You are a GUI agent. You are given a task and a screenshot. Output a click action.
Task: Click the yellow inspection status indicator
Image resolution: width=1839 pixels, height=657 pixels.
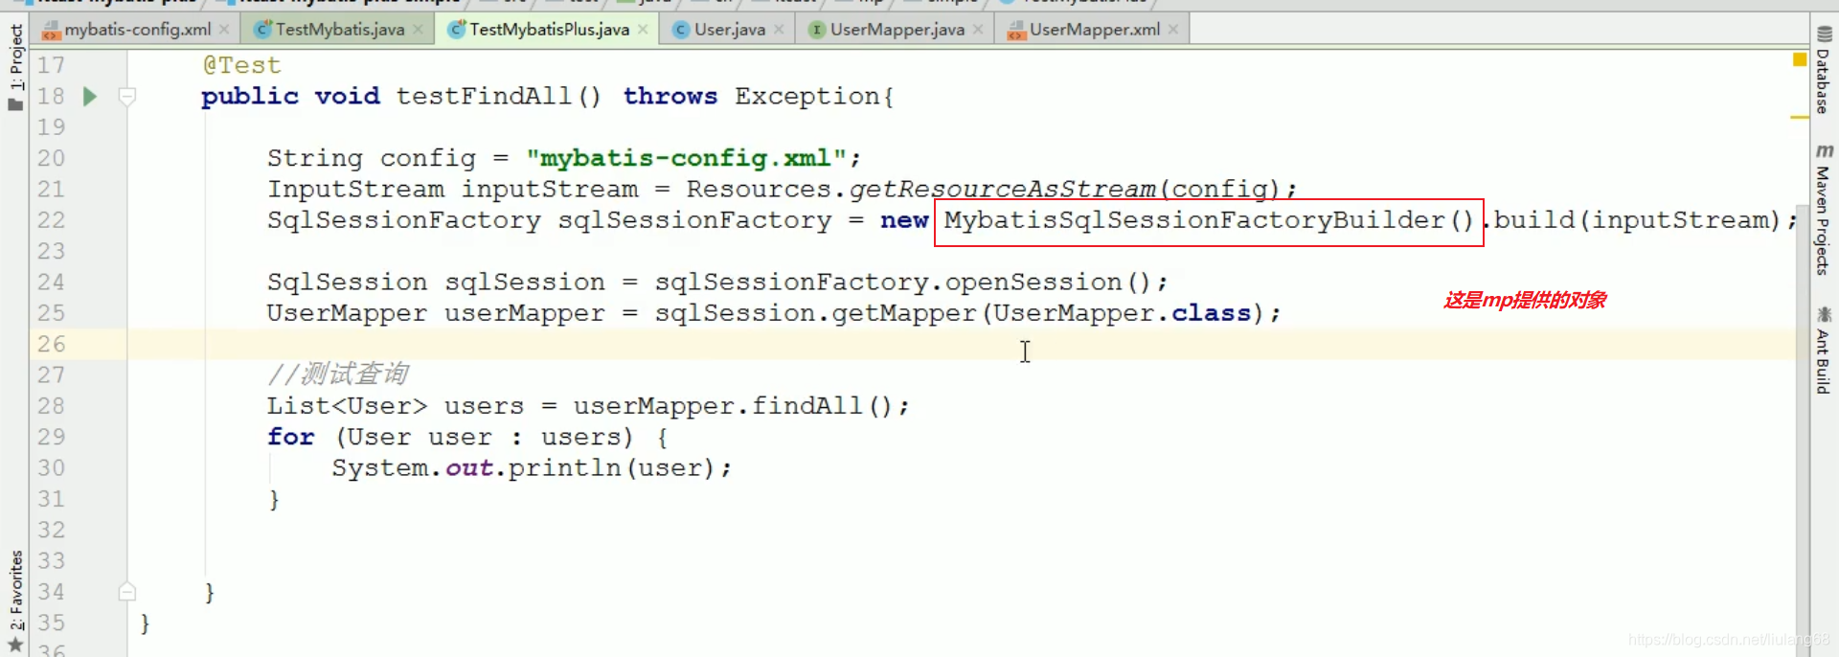click(x=1800, y=59)
